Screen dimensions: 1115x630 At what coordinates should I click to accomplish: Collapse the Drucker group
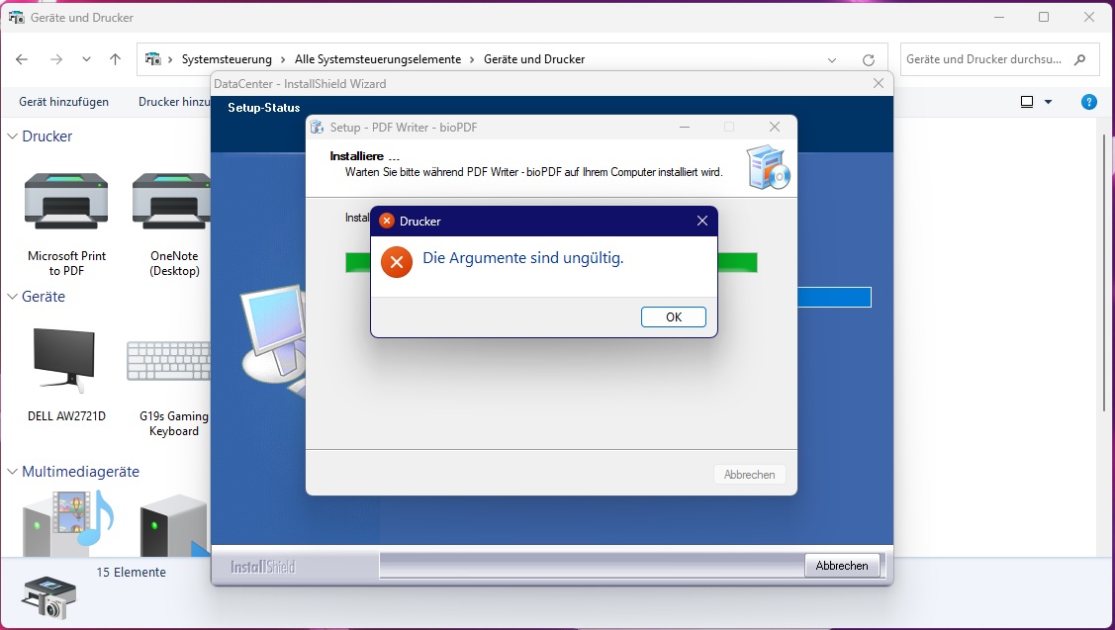[x=12, y=135]
